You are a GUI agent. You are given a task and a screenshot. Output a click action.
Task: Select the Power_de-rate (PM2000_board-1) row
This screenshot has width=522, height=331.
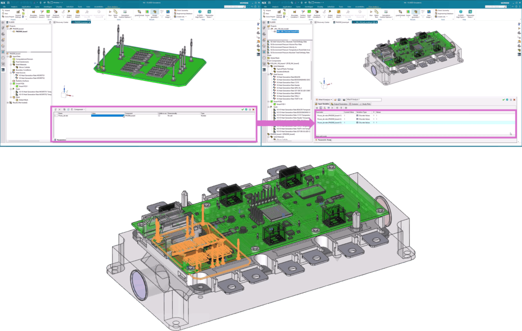[x=415, y=116]
